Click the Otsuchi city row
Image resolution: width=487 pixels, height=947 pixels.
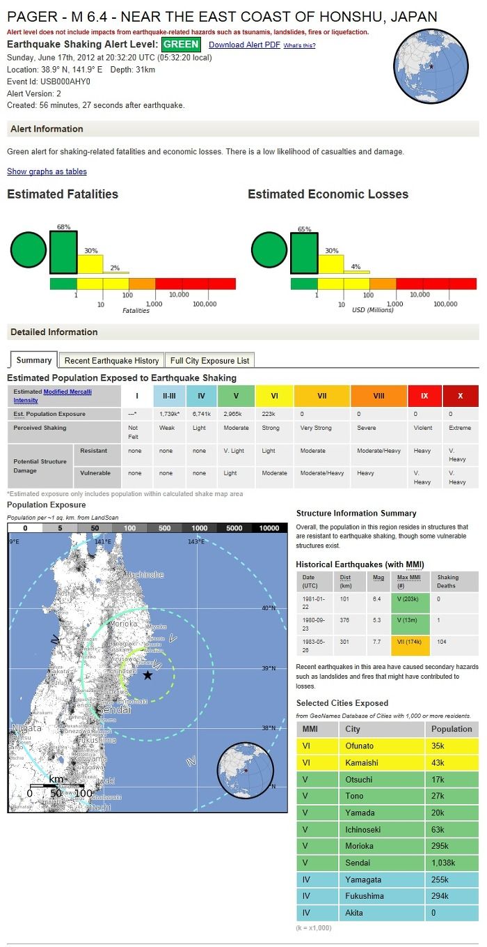(x=388, y=780)
